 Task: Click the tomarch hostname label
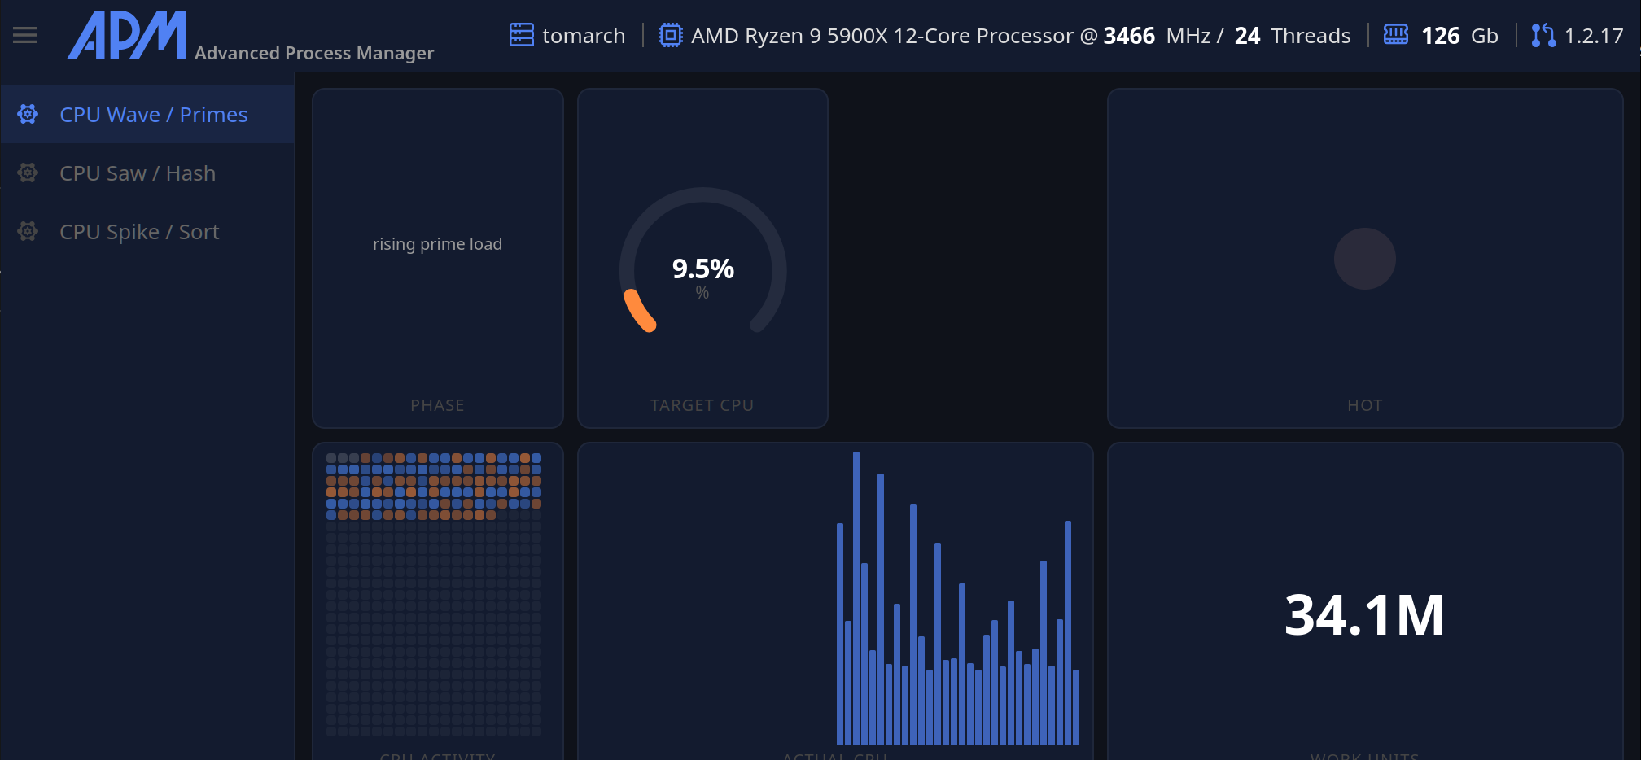pyautogui.click(x=584, y=36)
